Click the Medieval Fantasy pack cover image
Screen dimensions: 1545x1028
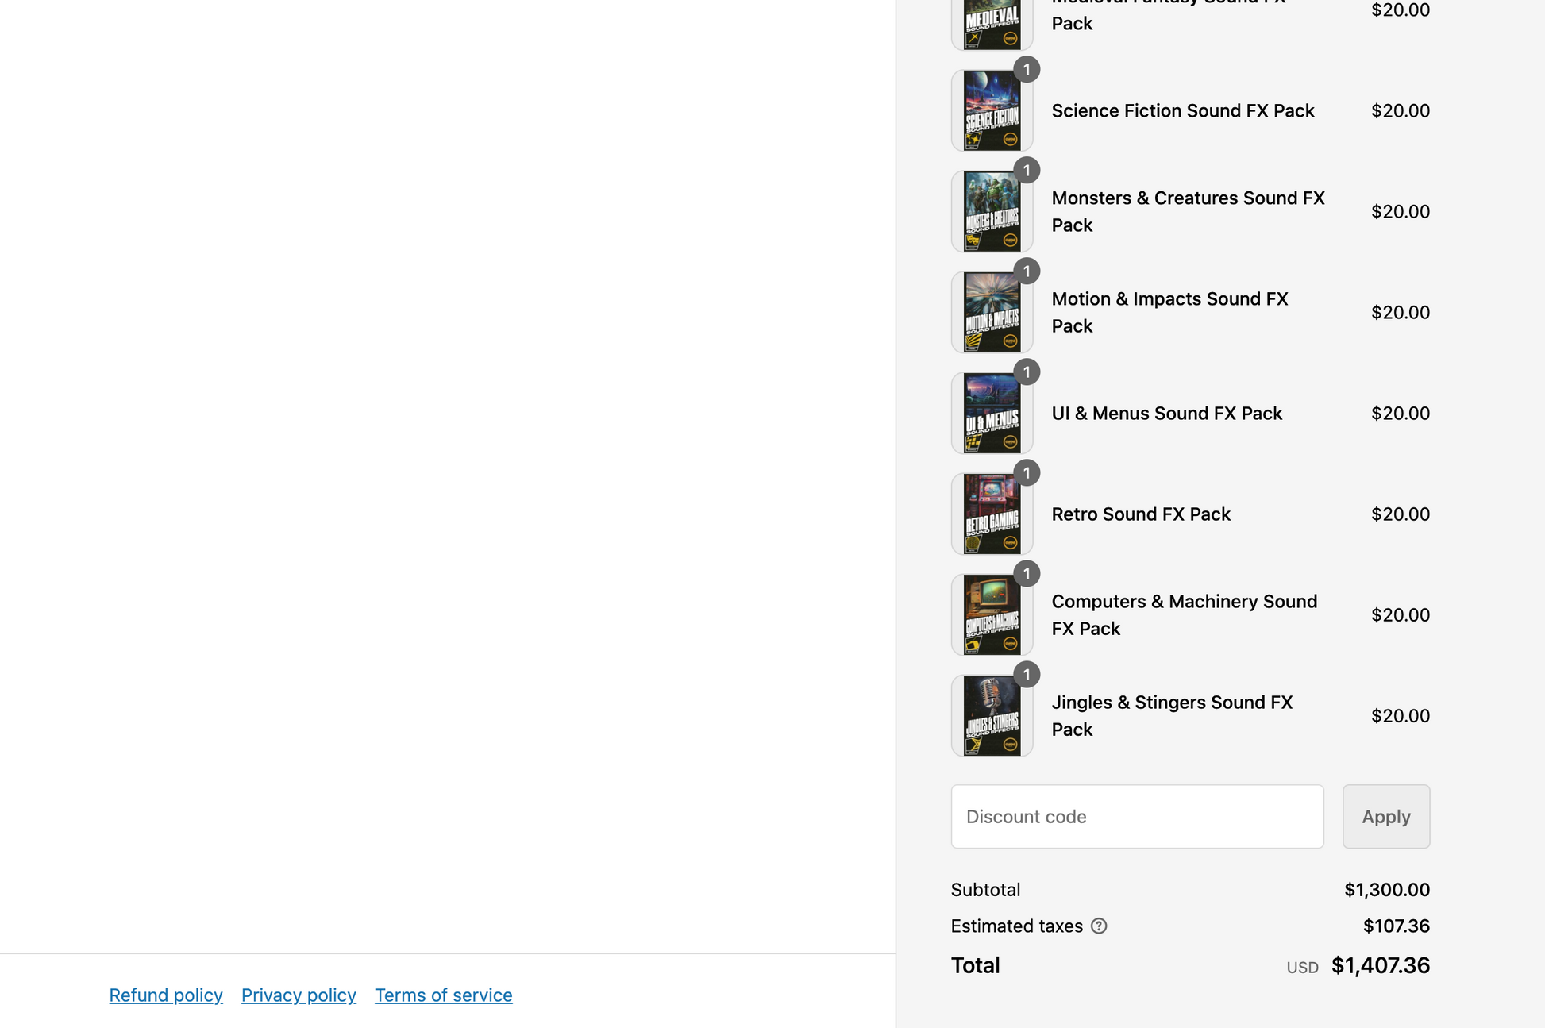pos(992,20)
